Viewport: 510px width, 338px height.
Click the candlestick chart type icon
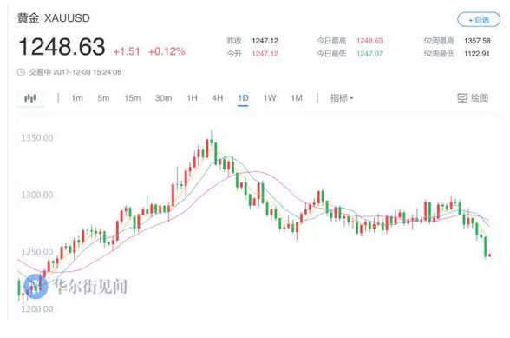point(30,98)
